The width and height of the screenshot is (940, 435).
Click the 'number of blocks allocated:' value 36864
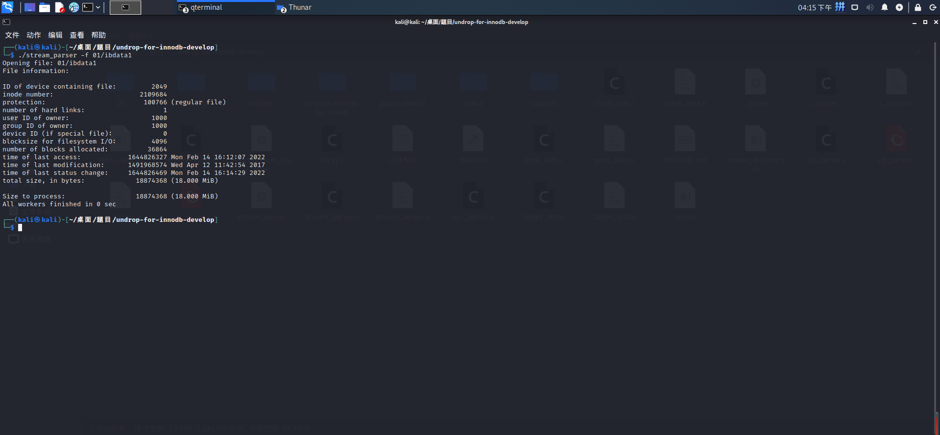tap(157, 149)
